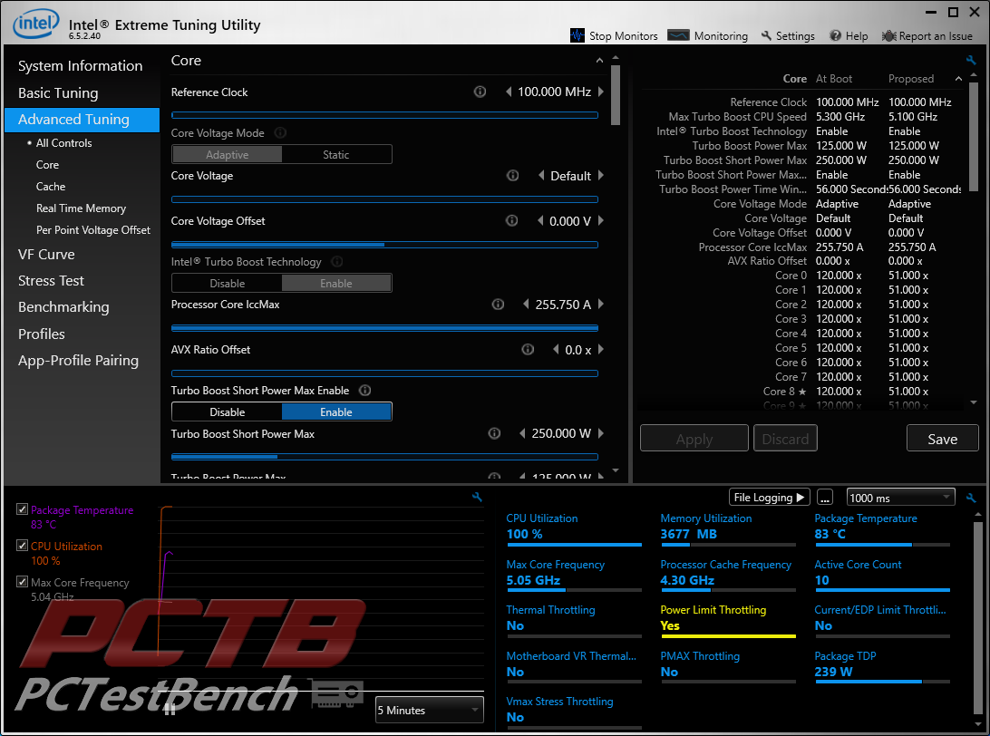Open Stress Test section
The height and width of the screenshot is (736, 990).
51,281
